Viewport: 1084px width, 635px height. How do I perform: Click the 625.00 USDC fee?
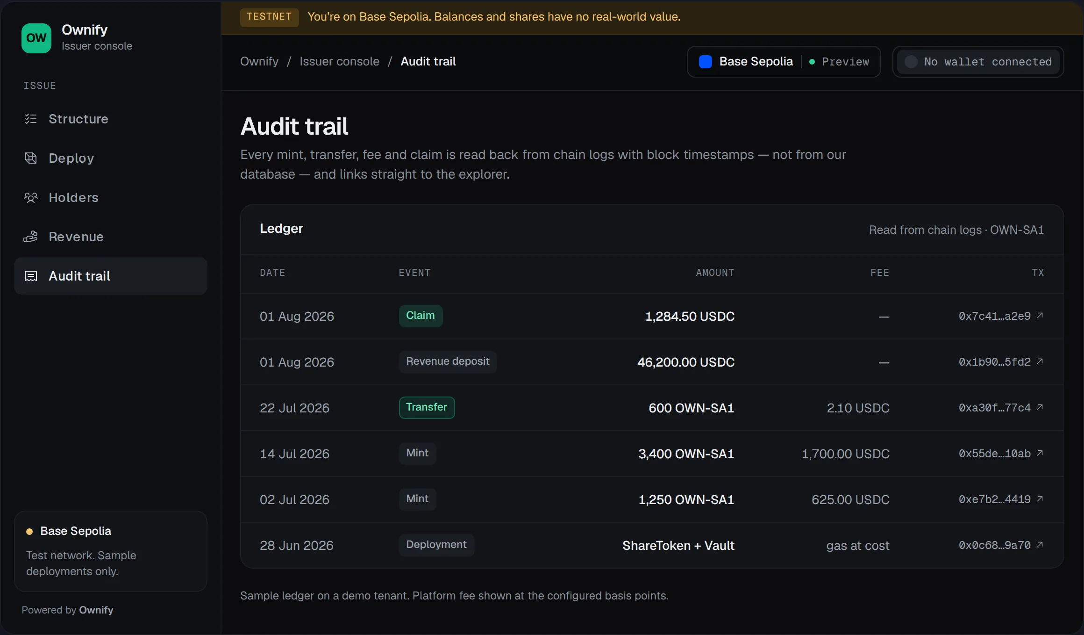(x=850, y=499)
